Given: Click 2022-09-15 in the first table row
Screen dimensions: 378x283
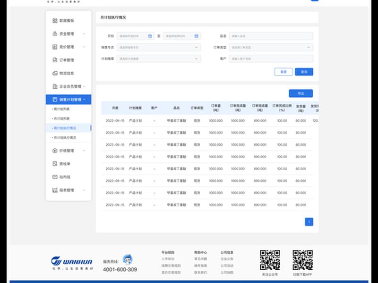Looking at the screenshot, I should 115,121.
